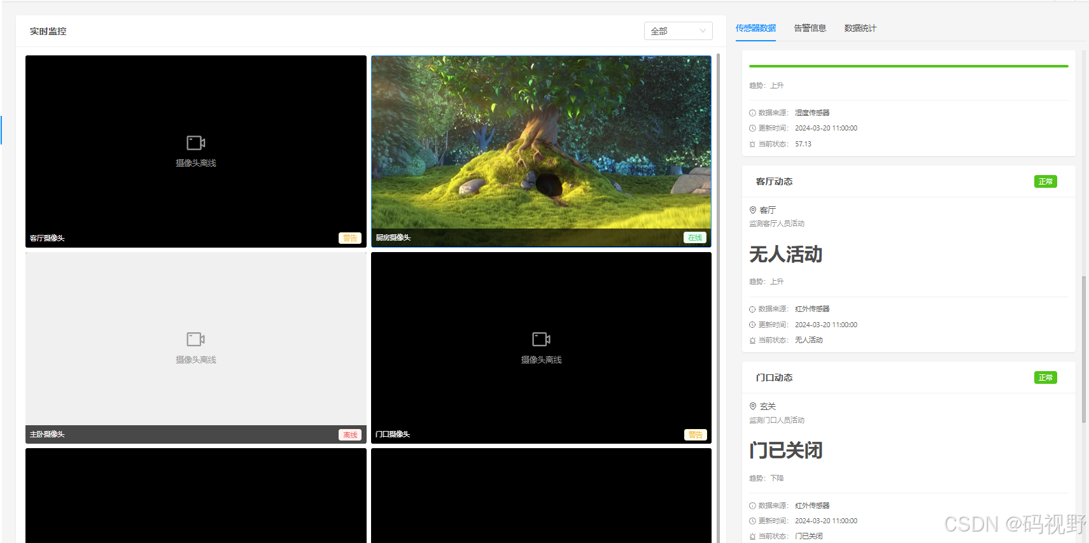This screenshot has height=543, width=1089.
Task: Click the 警告 badge on 门口摄像头
Action: tap(695, 435)
